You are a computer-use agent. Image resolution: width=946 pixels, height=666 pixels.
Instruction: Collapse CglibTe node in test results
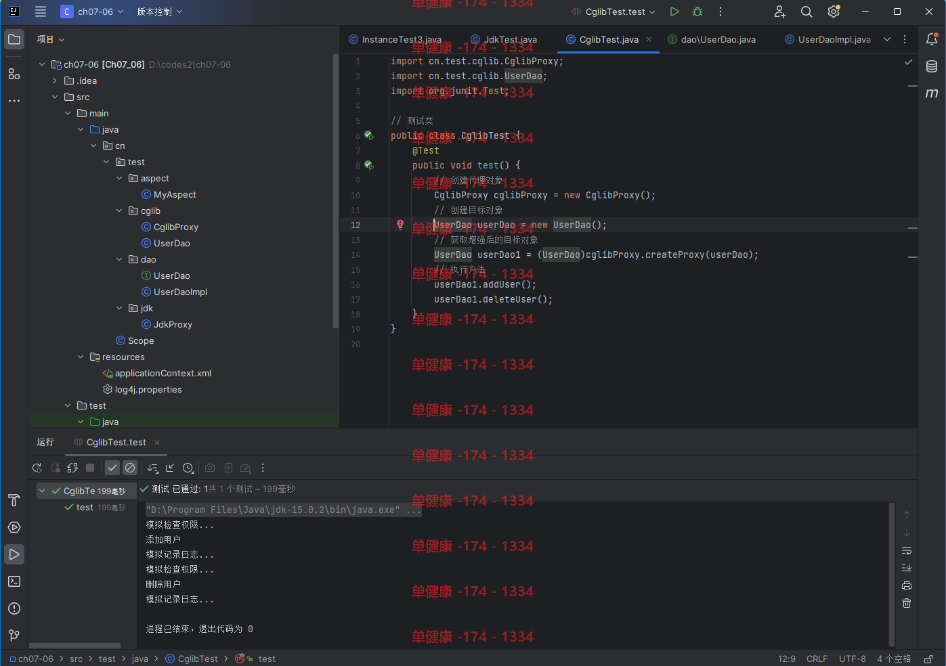pos(42,491)
